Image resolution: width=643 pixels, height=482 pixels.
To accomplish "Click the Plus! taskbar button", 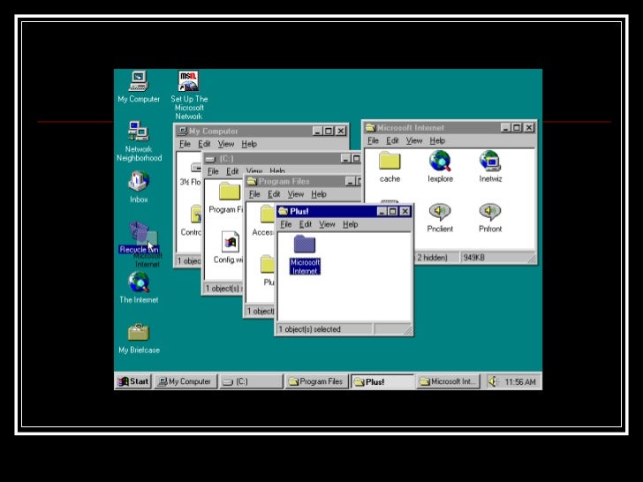I will coord(382,381).
